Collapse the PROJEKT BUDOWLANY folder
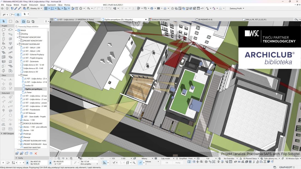Screen dimensions: 301x169 (x=18, y=44)
